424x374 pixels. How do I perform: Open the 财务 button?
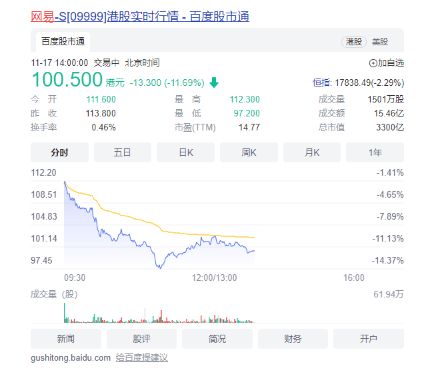click(293, 339)
